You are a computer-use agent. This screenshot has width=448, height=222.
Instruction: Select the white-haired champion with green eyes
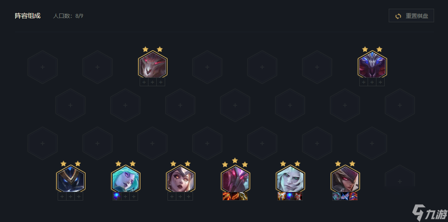click(x=290, y=179)
